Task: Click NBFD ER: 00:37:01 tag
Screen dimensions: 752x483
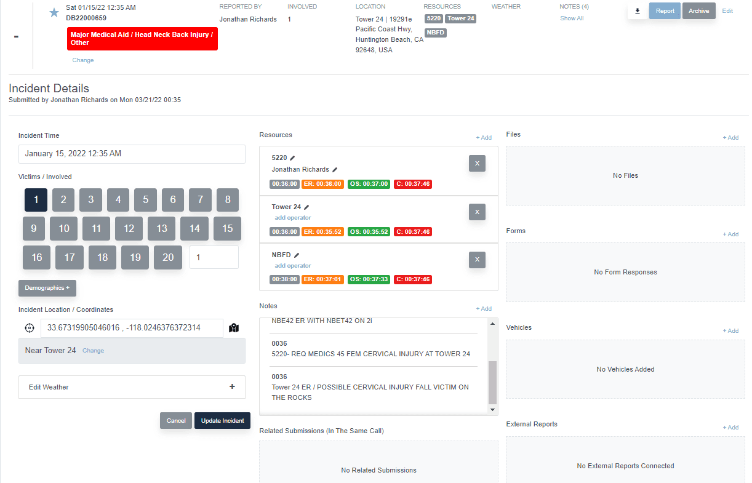Action: point(323,280)
